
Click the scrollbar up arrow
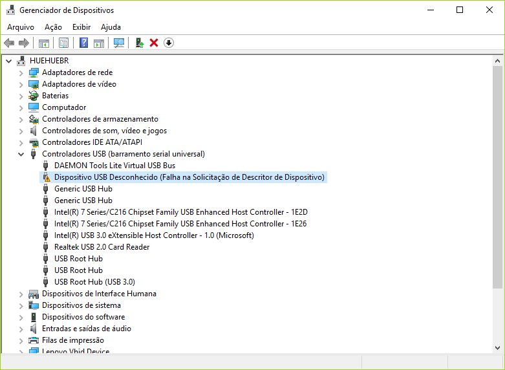[x=497, y=61]
